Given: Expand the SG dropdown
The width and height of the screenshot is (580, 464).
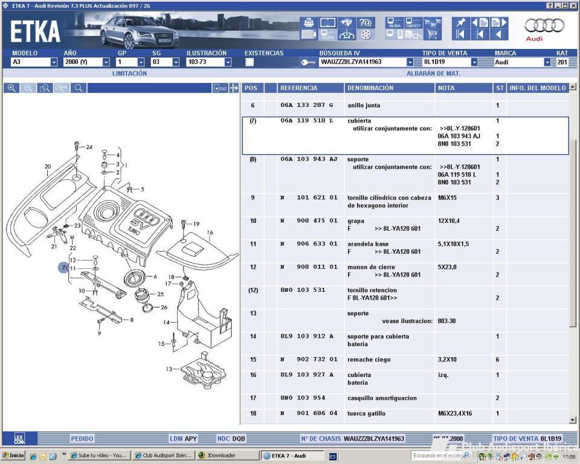Looking at the screenshot, I should pyautogui.click(x=176, y=62).
